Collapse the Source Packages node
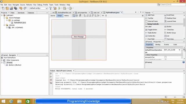 pyautogui.click(x=4, y=18)
